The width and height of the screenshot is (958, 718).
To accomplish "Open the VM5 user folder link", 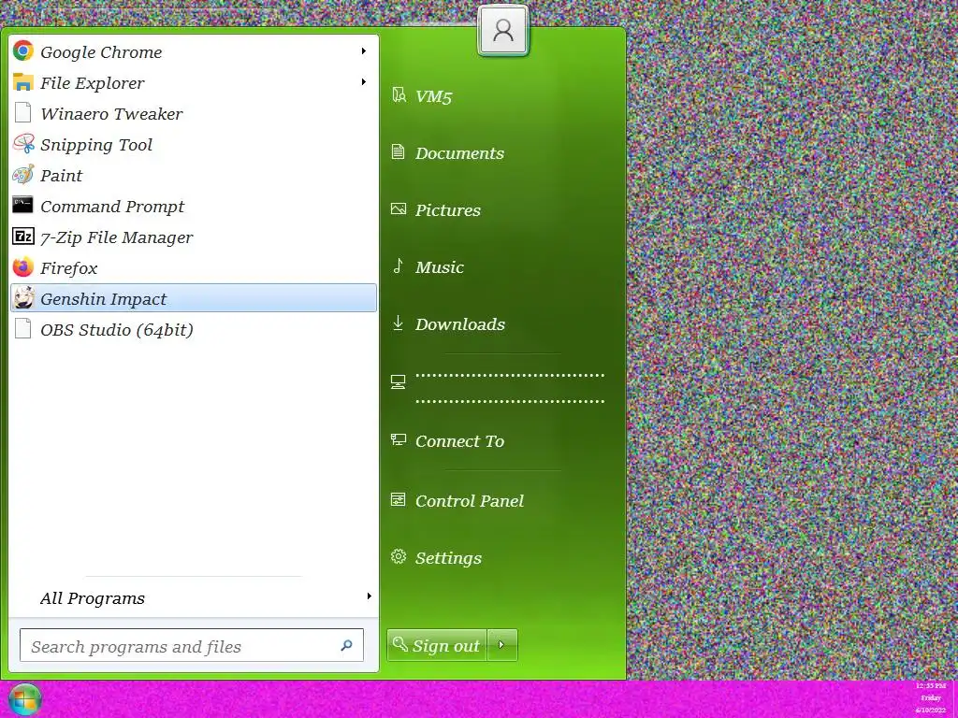I will point(433,96).
